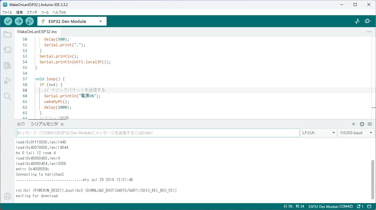The width and height of the screenshot is (376, 210).
Task: Start debugging with the debug toolbar button
Action: coord(30,21)
